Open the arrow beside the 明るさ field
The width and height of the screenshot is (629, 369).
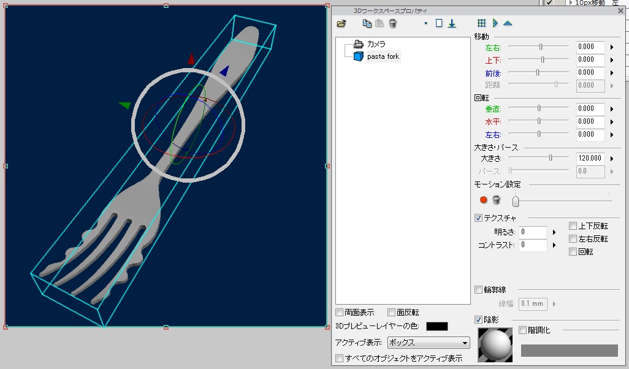[554, 232]
